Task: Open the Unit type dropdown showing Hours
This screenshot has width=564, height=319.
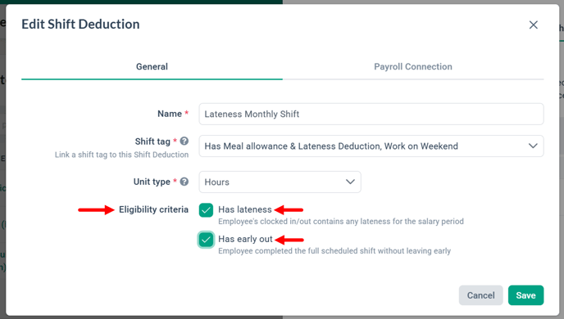Action: 280,182
